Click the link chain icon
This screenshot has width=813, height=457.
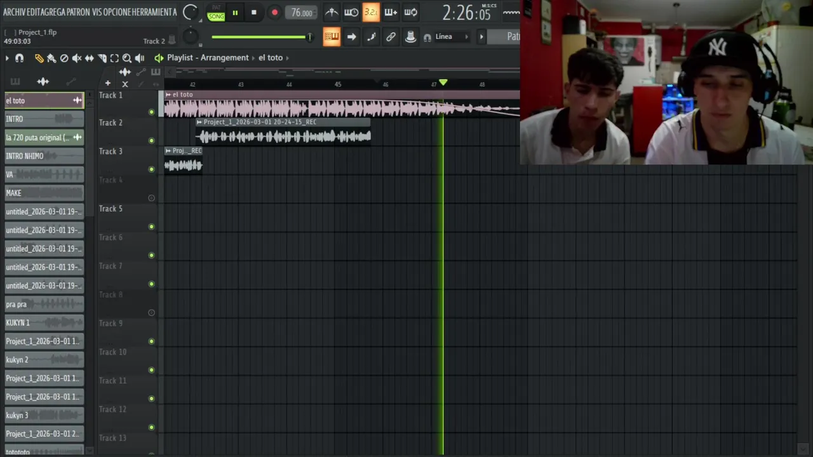pos(391,37)
